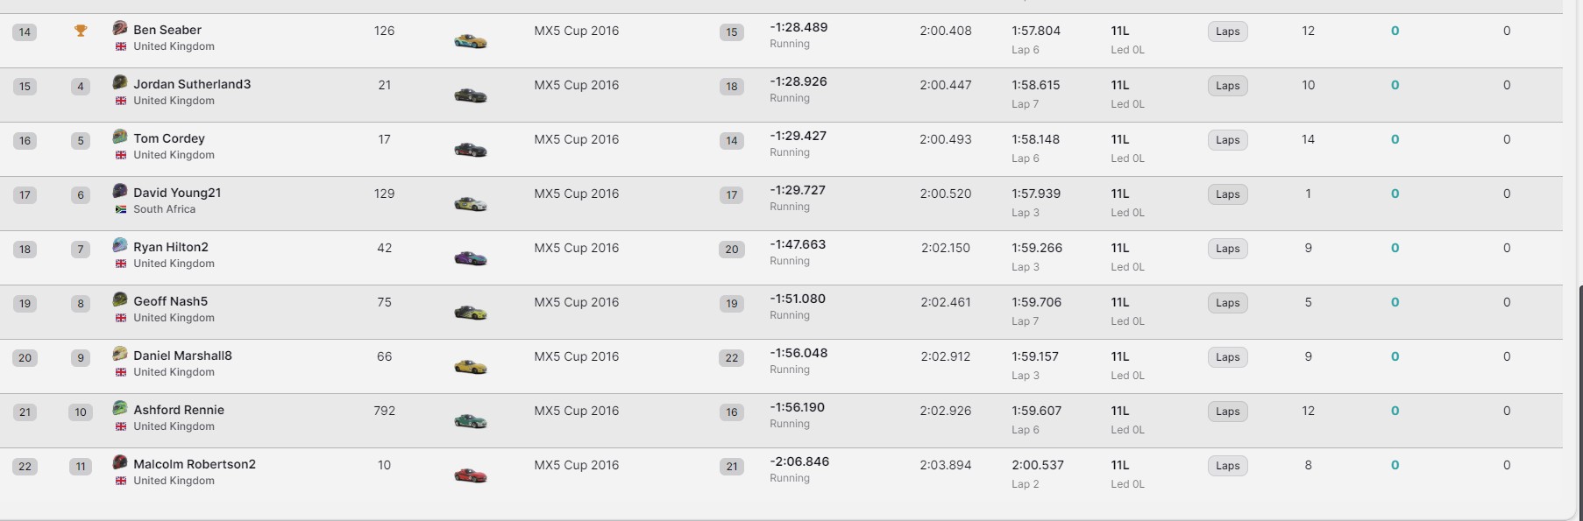Open Laps for Malcolm Robertson2
The height and width of the screenshot is (521, 1583).
point(1227,466)
